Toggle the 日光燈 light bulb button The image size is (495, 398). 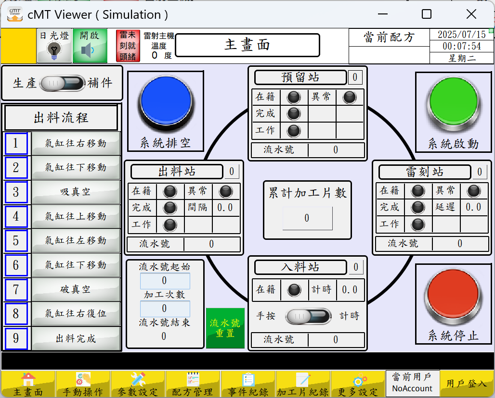tap(54, 46)
